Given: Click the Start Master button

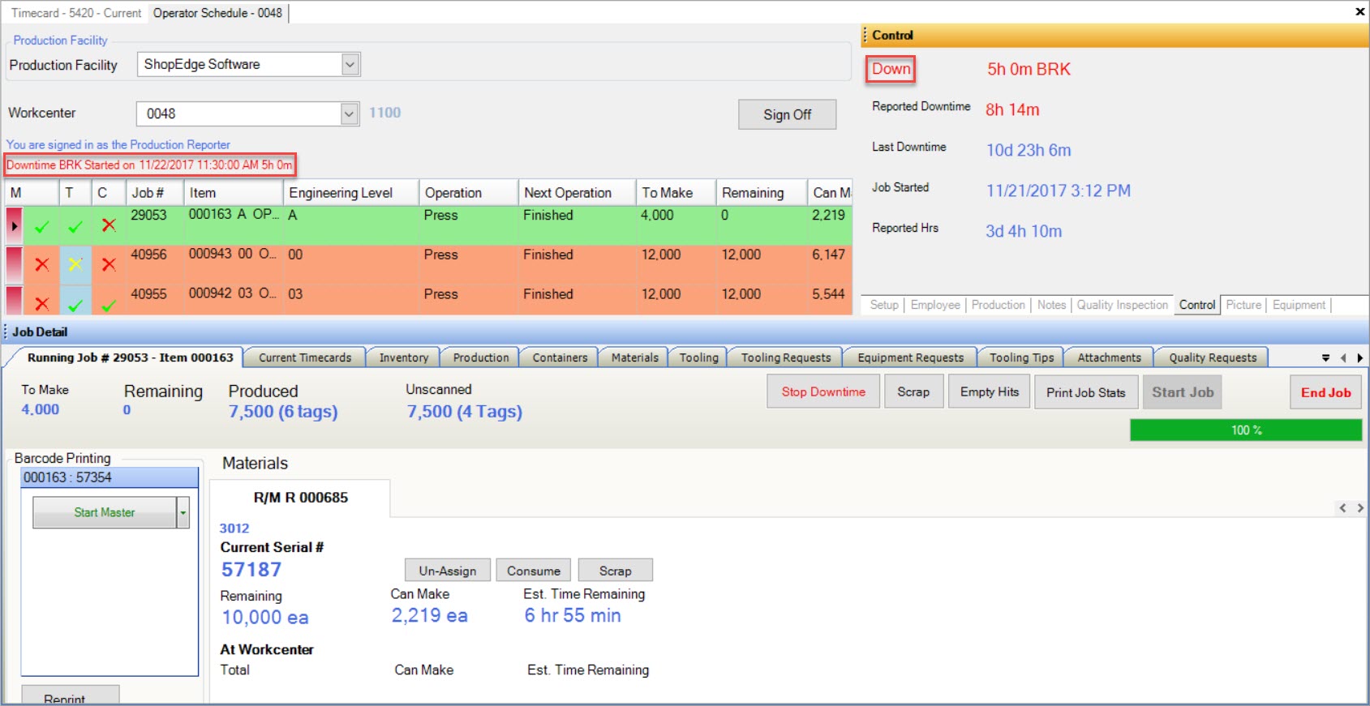Looking at the screenshot, I should 105,512.
